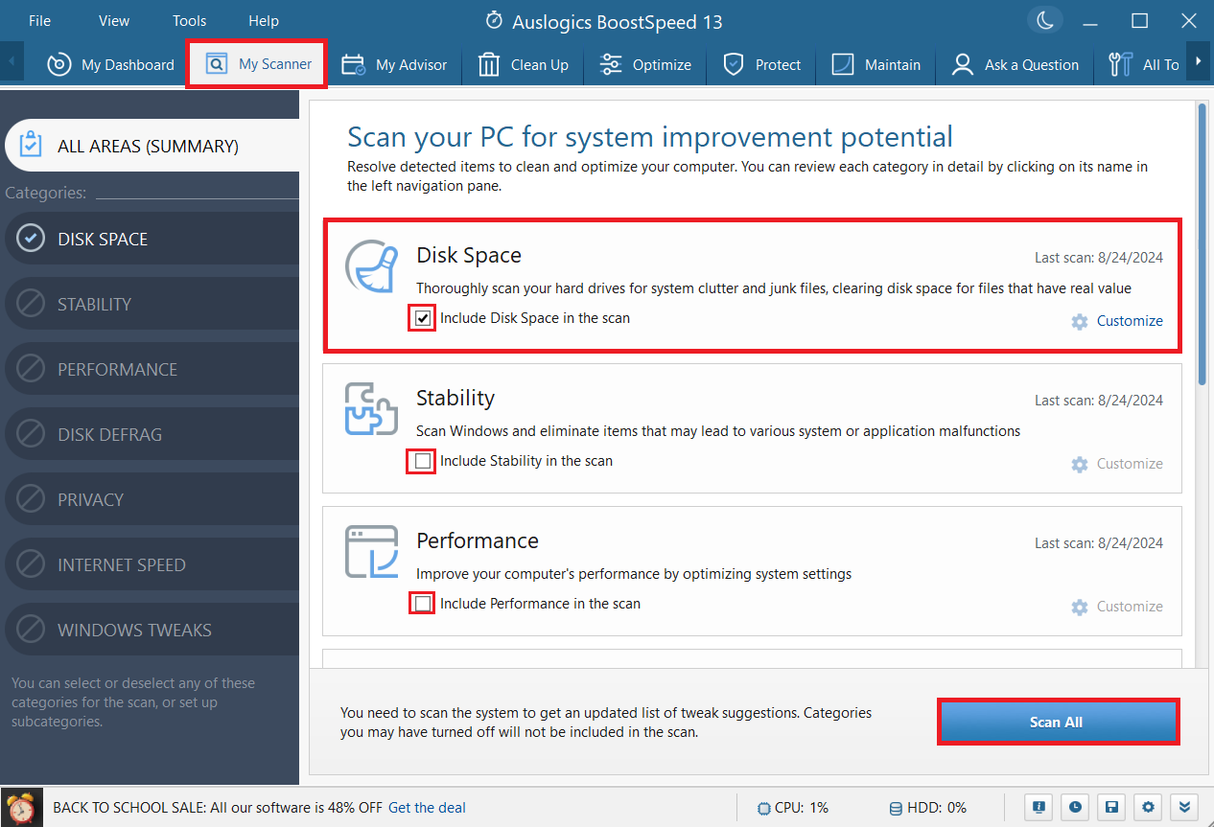Open Customize for Stability
The image size is (1214, 827).
coord(1117,464)
